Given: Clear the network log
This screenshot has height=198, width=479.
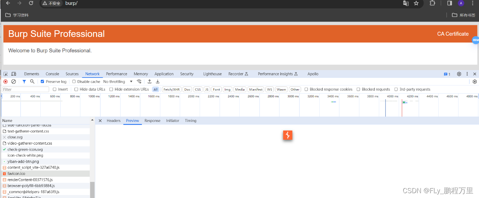Looking at the screenshot, I should 13,82.
